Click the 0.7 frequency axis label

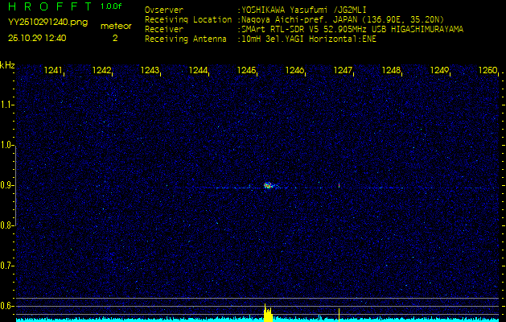pyautogui.click(x=7, y=265)
